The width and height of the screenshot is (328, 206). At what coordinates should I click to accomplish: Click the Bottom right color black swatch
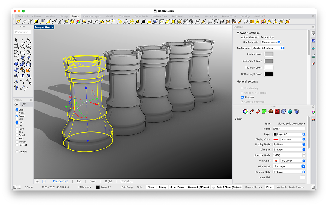pyautogui.click(x=268, y=74)
